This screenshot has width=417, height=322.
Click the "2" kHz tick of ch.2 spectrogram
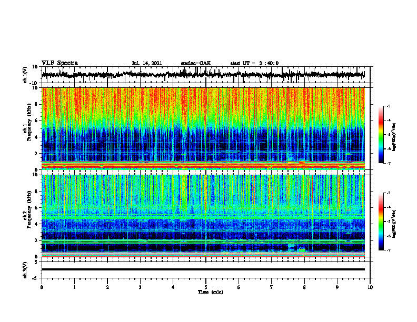(x=36, y=240)
